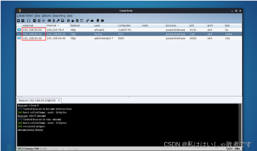This screenshot has width=257, height=151.
Task: Open the Cobalt Strike menu
Action: point(25,16)
